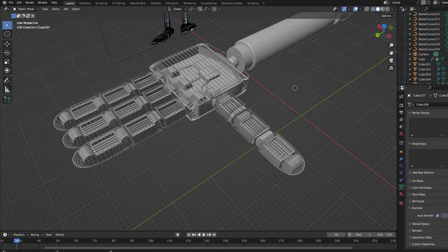Click the Zoom viewport icon

pos(391,45)
